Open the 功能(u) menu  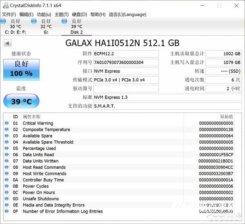[x=44, y=15]
